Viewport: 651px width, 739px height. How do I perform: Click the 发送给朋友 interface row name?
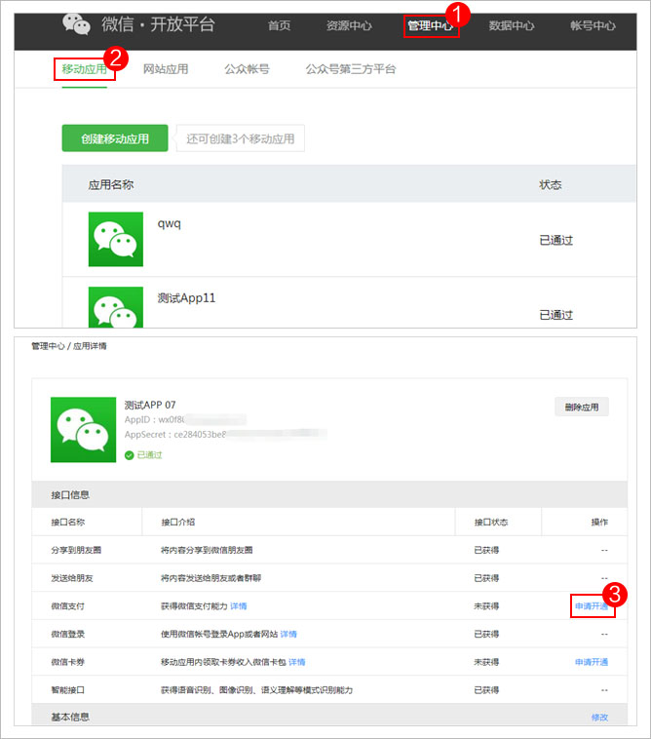72,578
